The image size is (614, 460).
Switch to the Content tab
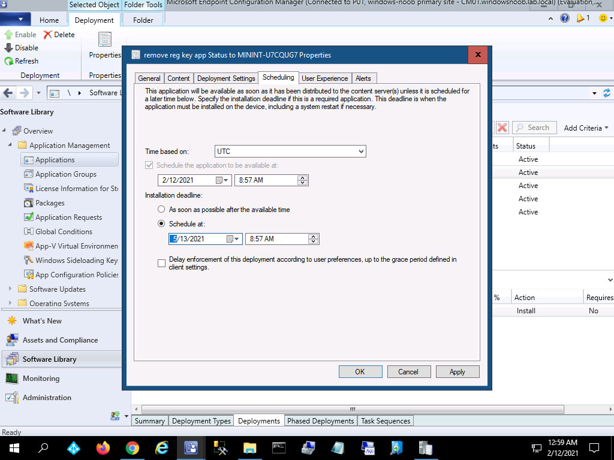pos(179,78)
